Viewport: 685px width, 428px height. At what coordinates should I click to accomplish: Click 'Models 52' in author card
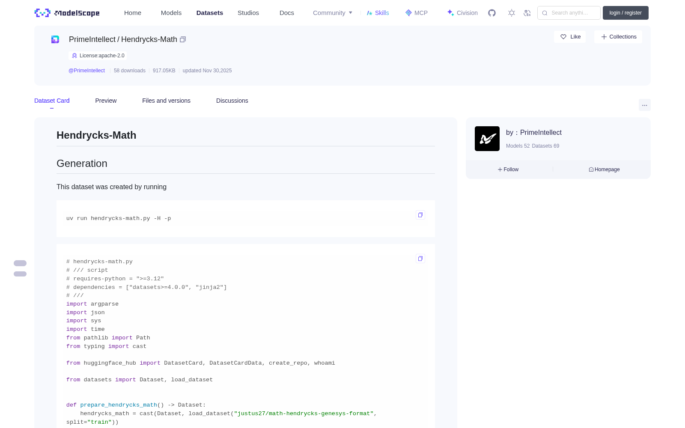point(518,146)
